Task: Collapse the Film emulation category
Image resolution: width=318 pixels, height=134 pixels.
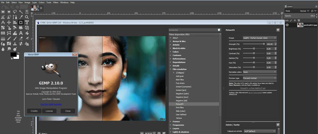Action: [x=171, y=69]
